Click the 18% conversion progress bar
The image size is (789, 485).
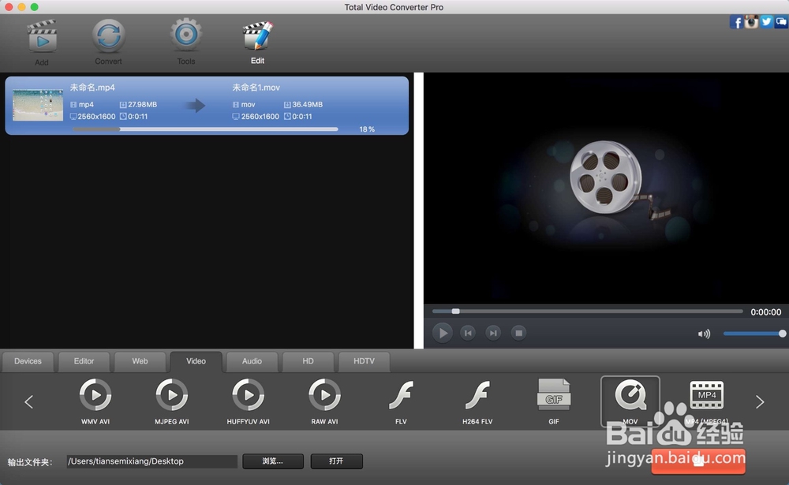click(205, 129)
